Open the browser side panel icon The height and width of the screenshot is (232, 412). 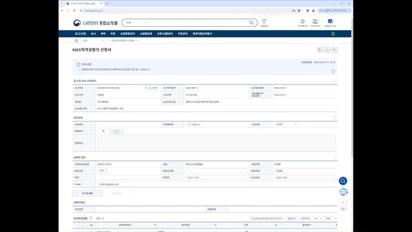[x=307, y=10]
